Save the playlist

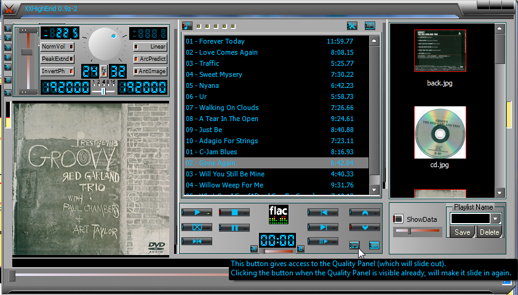pos(462,232)
